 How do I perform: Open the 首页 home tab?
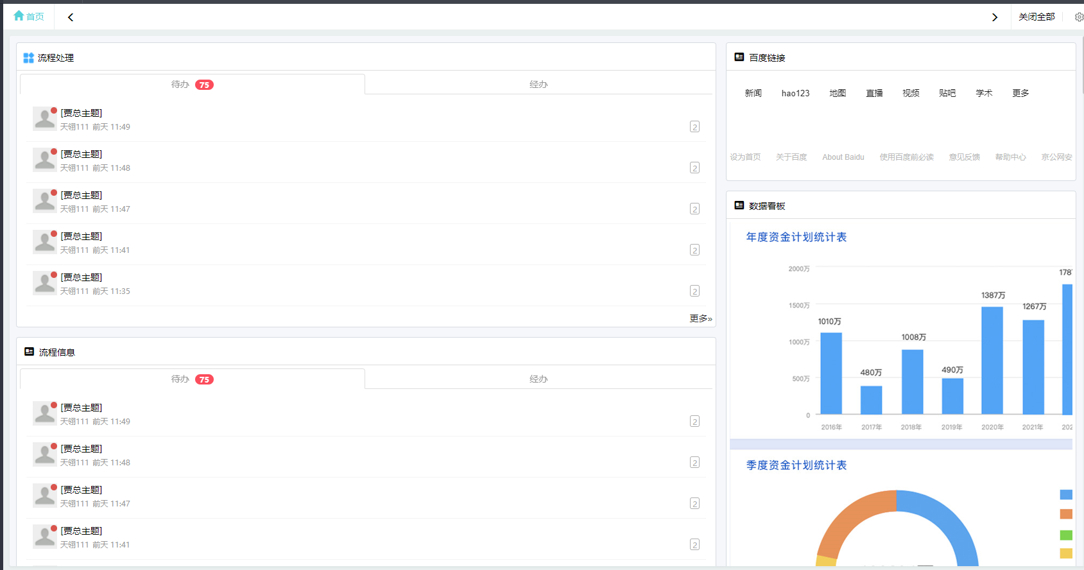[29, 17]
